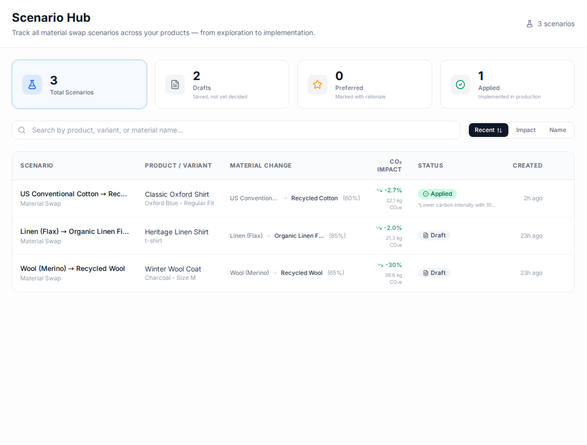Sort scenarios by Recent

coord(488,130)
